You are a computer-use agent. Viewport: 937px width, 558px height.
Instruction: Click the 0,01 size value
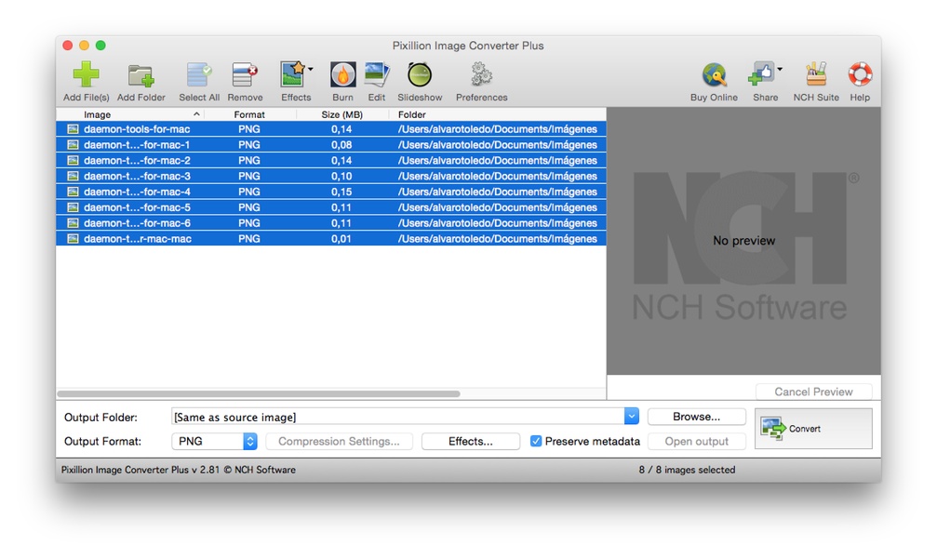(x=341, y=238)
